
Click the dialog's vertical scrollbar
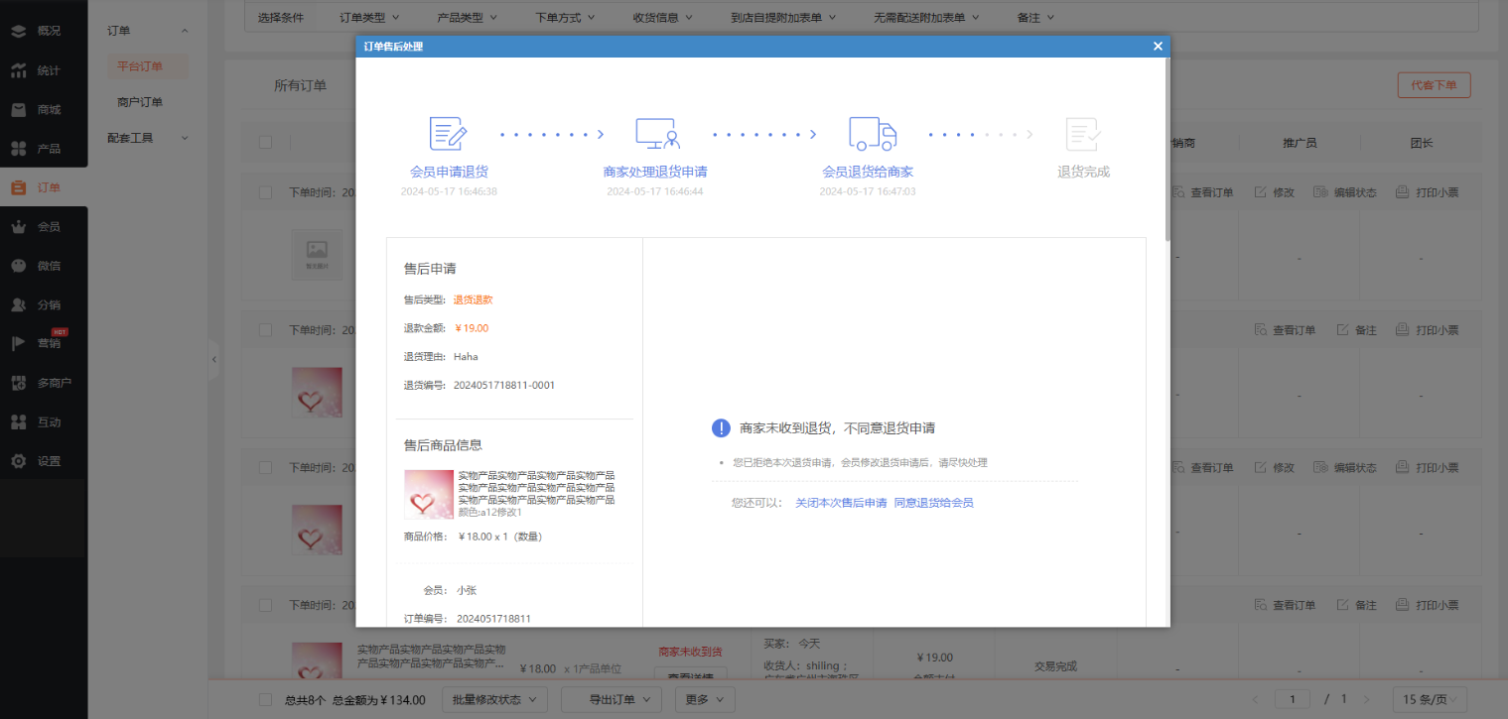tap(1166, 149)
